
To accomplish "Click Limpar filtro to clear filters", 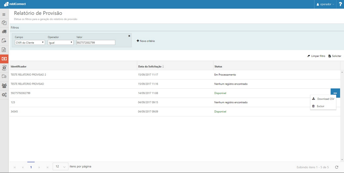I will (316, 56).
